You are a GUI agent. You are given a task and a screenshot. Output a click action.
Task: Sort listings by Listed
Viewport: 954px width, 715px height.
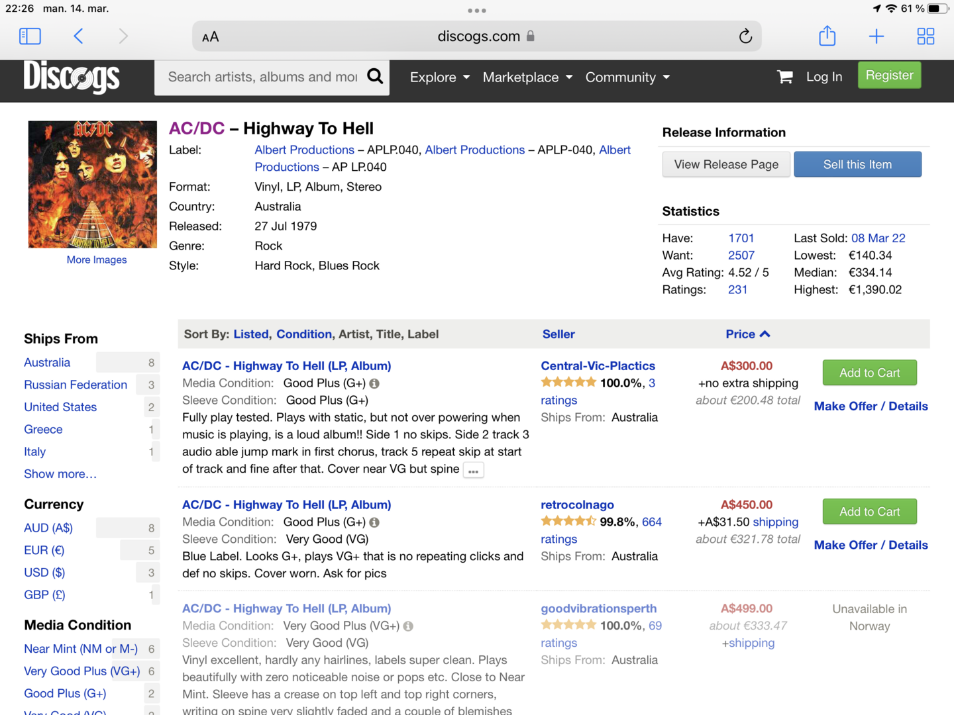(x=251, y=334)
